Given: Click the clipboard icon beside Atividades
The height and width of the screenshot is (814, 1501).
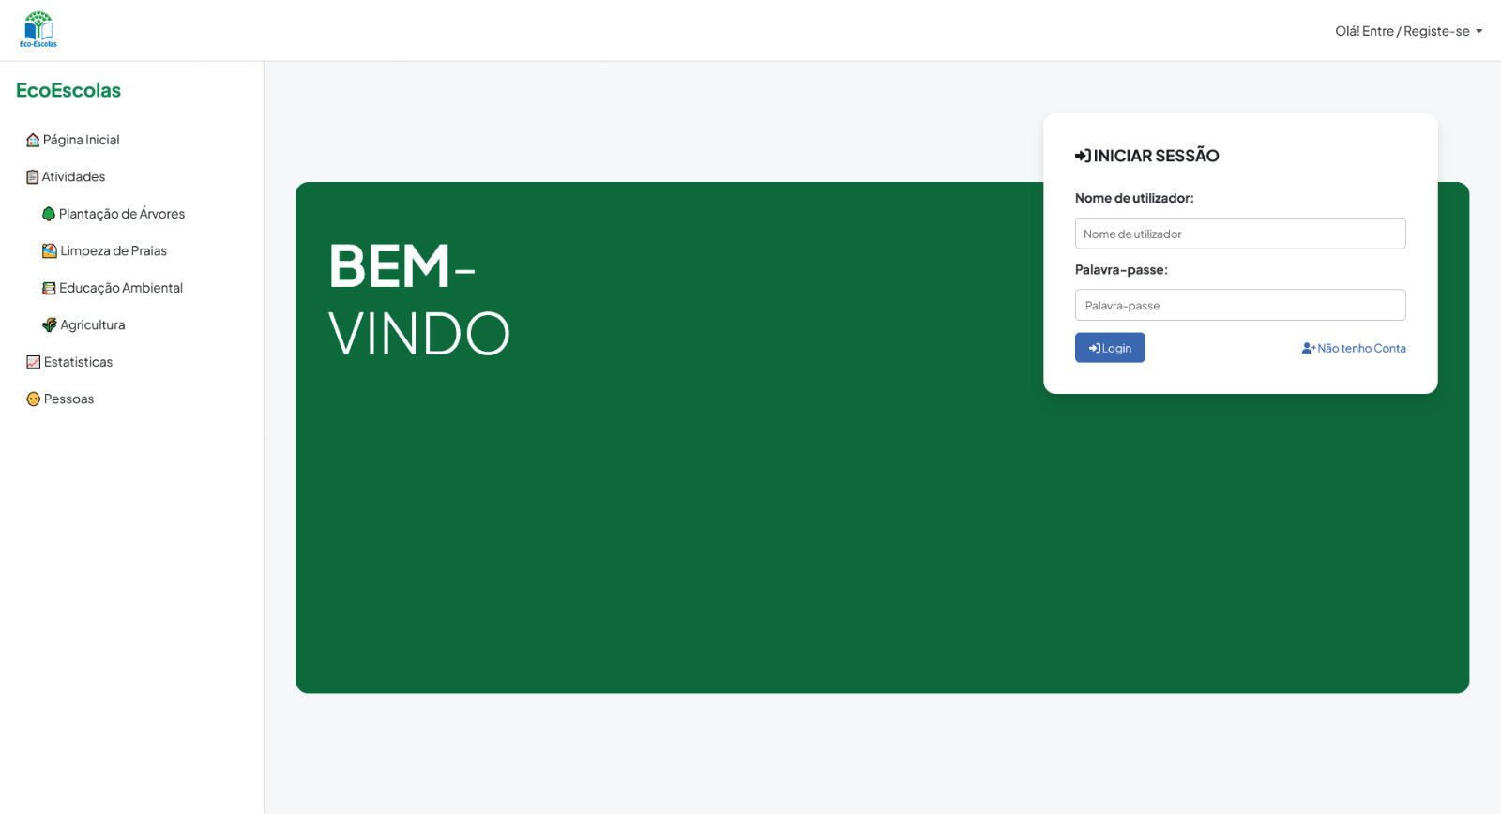Looking at the screenshot, I should pyautogui.click(x=33, y=177).
